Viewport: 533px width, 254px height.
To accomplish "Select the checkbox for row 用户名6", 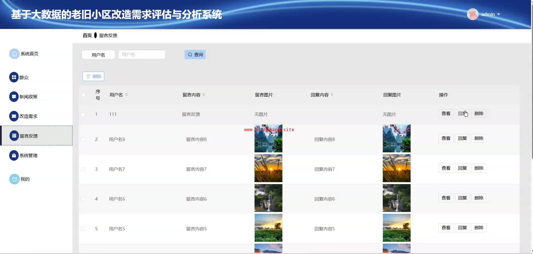I will click(83, 199).
